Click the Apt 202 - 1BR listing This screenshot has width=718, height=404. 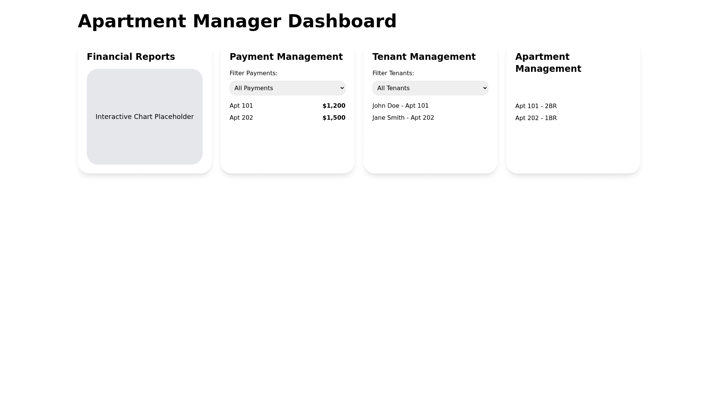click(x=536, y=118)
